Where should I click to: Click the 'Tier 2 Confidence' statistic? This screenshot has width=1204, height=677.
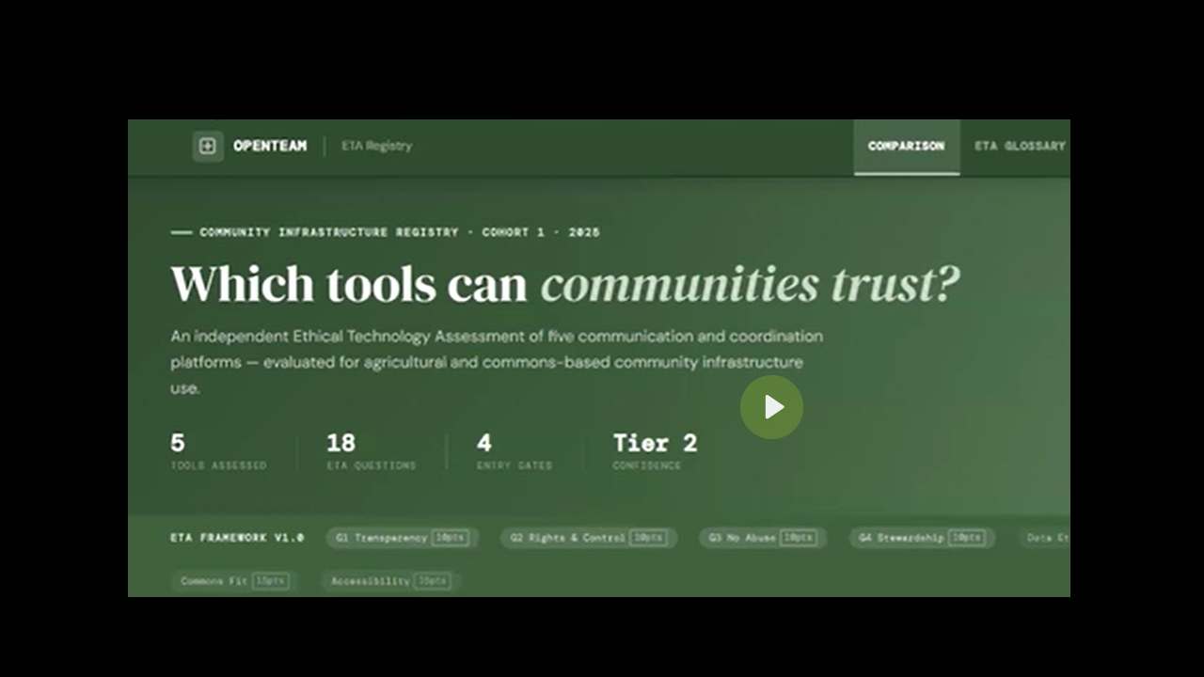[x=655, y=451]
